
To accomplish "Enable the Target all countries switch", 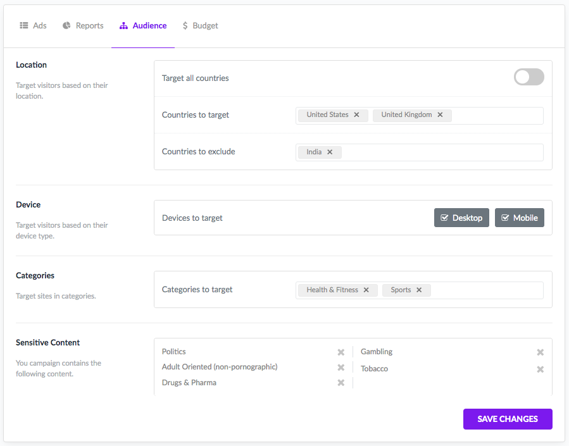I will coord(528,77).
